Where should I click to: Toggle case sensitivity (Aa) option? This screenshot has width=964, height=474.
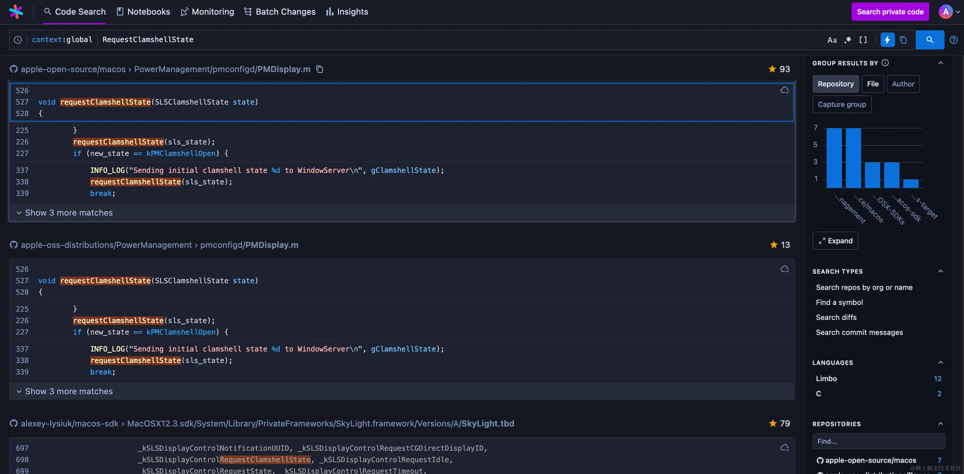(x=831, y=40)
